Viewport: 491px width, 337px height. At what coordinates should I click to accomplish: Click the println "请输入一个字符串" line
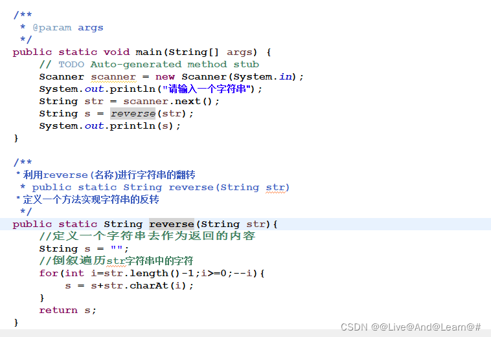click(x=151, y=89)
